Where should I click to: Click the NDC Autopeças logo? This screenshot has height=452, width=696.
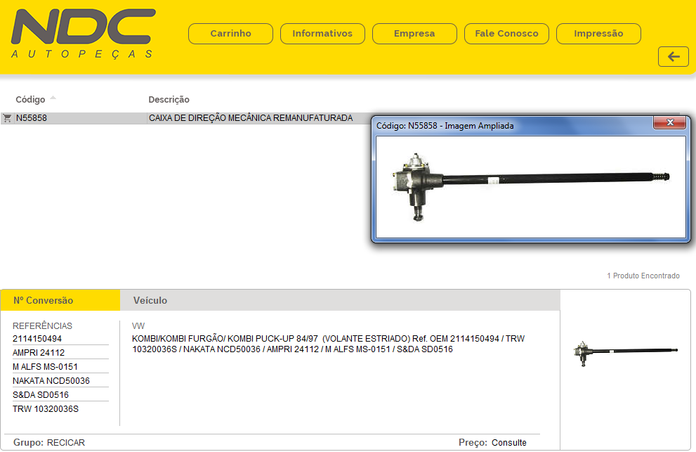click(83, 34)
